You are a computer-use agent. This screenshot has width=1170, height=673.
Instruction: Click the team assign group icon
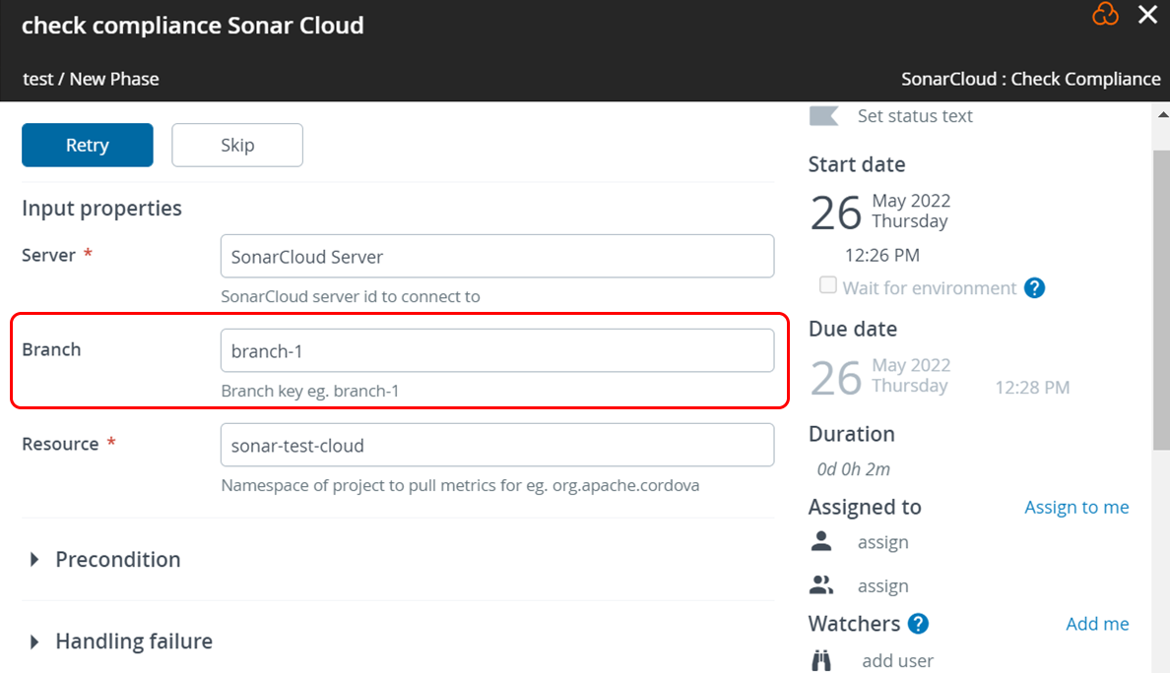[x=820, y=585]
